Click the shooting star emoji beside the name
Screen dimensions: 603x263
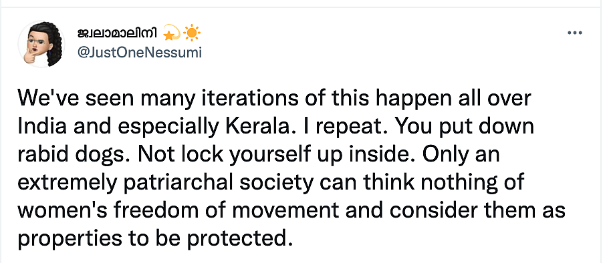pos(172,35)
